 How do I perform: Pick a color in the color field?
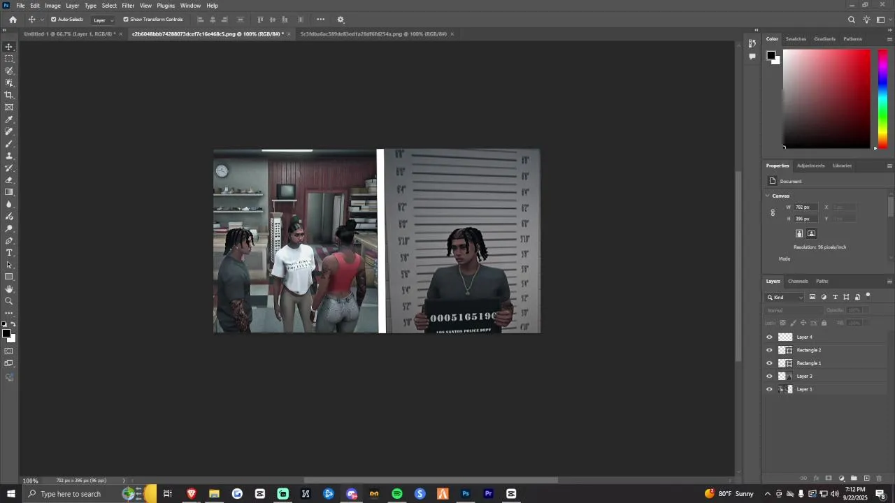coord(826,99)
